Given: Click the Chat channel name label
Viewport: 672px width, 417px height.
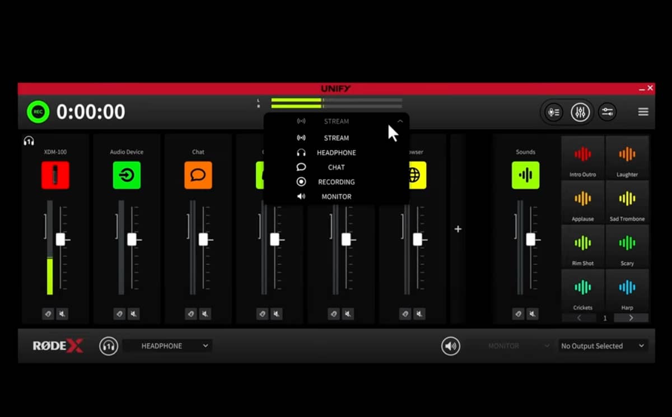Looking at the screenshot, I should (x=198, y=152).
